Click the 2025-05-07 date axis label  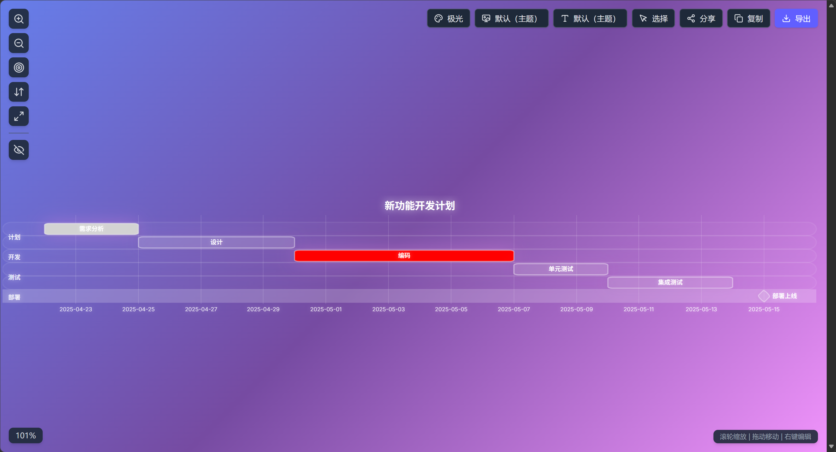click(x=514, y=309)
